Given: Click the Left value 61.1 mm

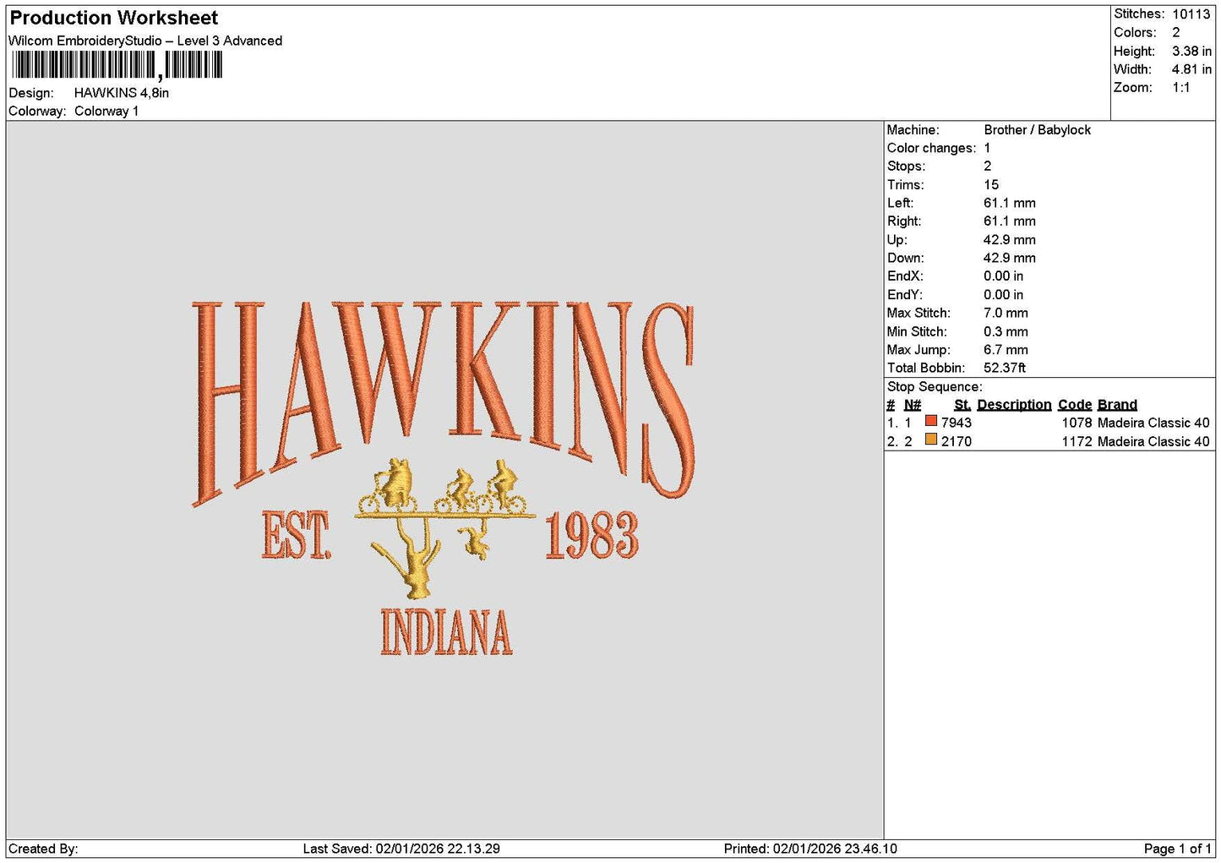Looking at the screenshot, I should [1010, 203].
